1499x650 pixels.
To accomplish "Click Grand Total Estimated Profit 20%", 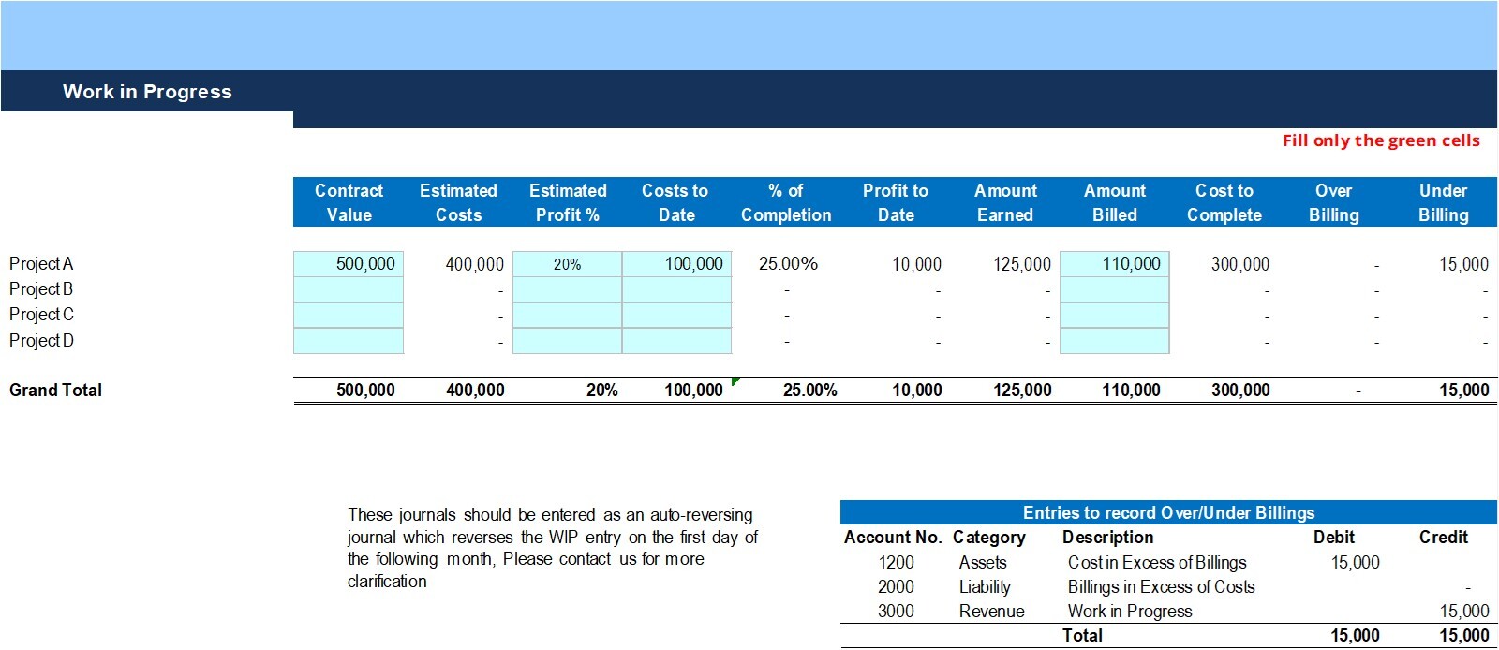I will click(x=601, y=391).
